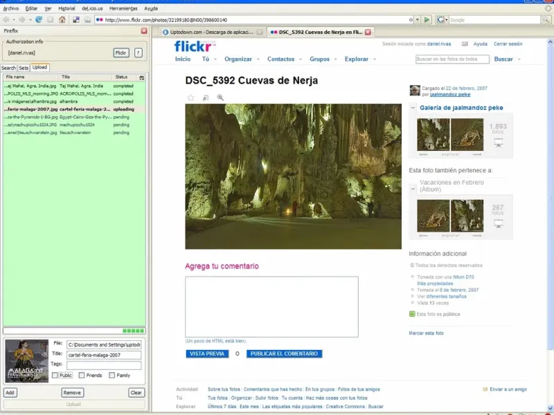Click the column picker icon in upload list
The height and width of the screenshot is (415, 554).
coord(142,77)
